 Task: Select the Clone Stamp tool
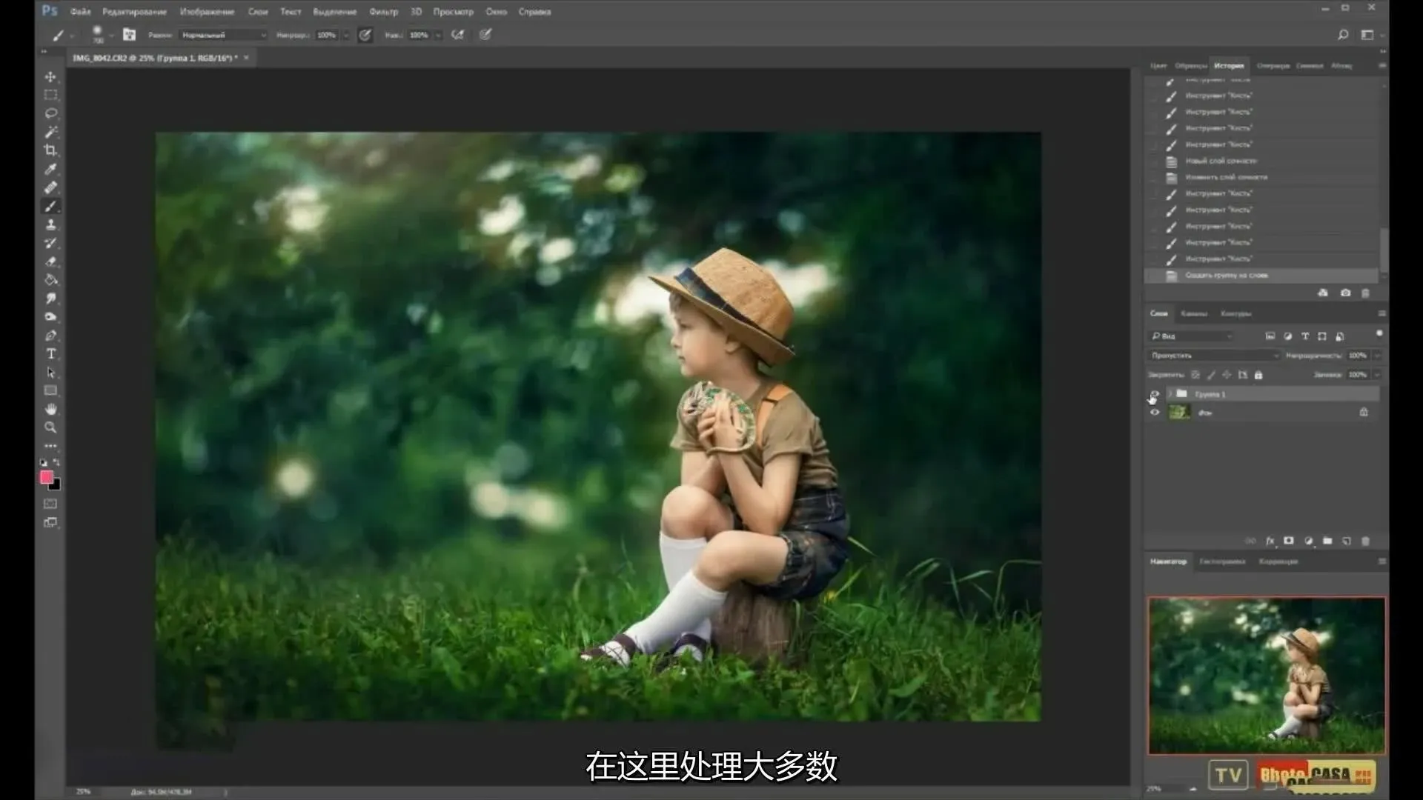[x=50, y=224]
